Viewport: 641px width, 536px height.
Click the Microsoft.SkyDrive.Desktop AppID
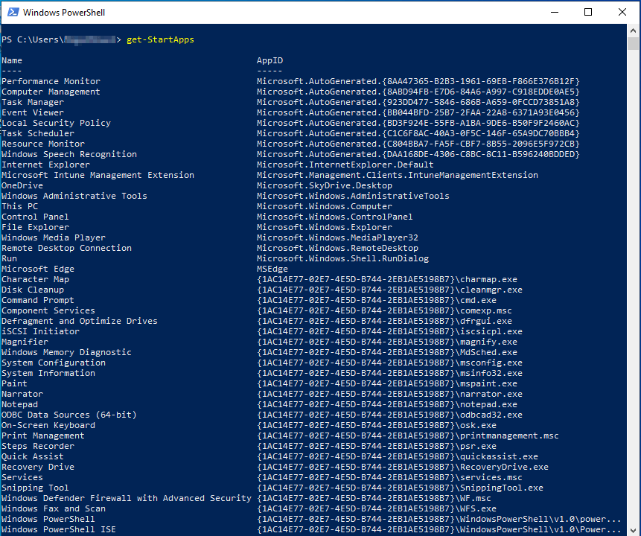click(325, 185)
